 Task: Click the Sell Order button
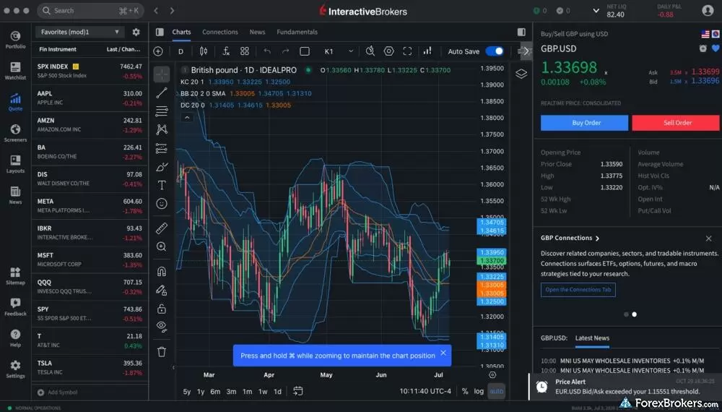676,123
